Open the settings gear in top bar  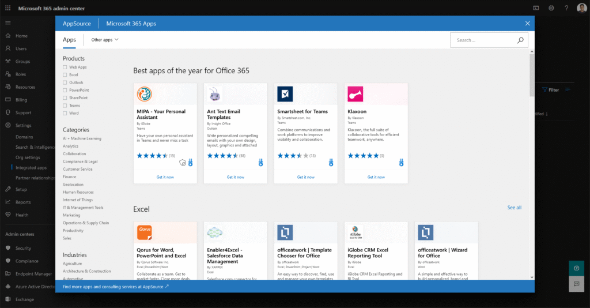(x=551, y=8)
